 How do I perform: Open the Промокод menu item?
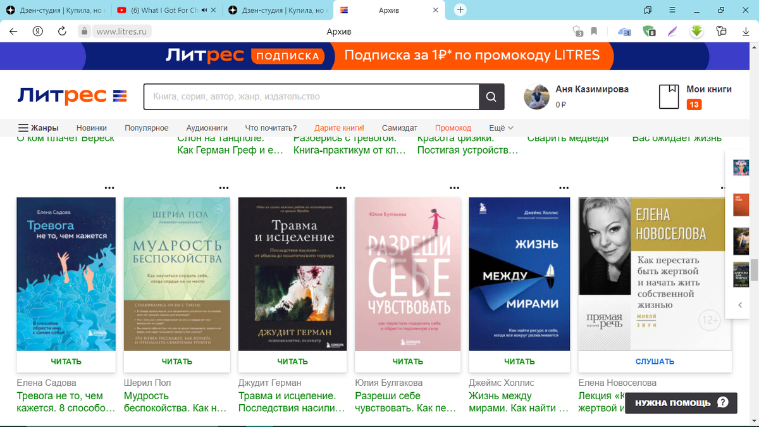[453, 128]
